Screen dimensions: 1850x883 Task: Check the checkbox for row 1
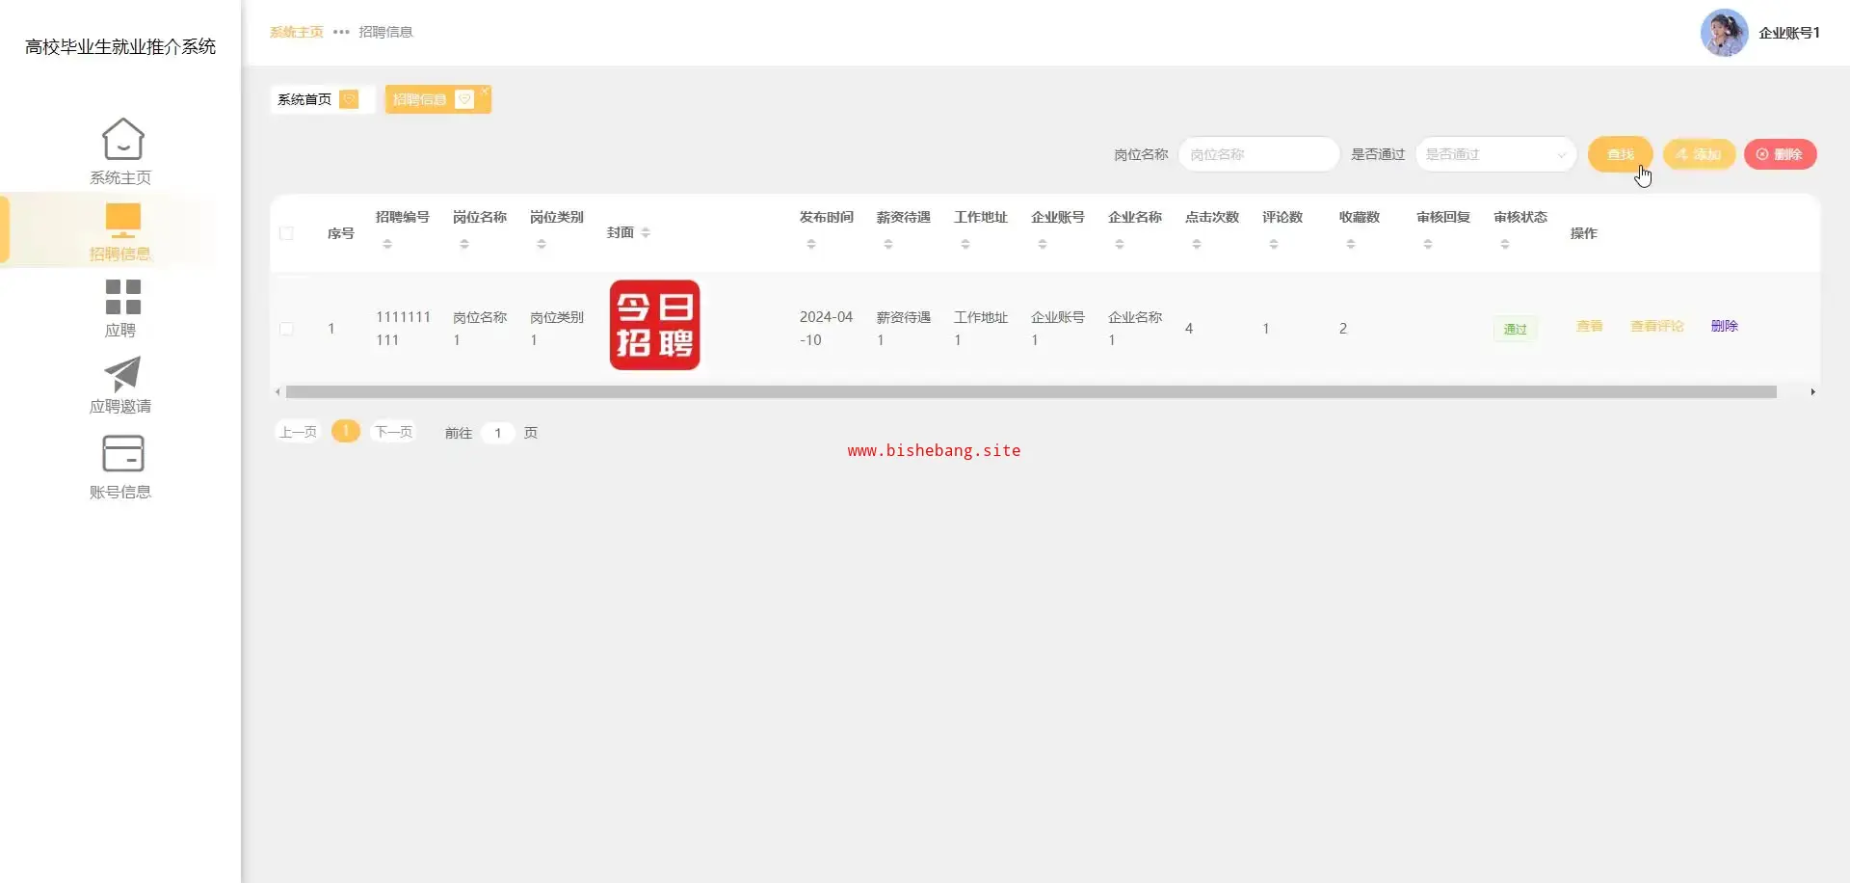tap(286, 329)
